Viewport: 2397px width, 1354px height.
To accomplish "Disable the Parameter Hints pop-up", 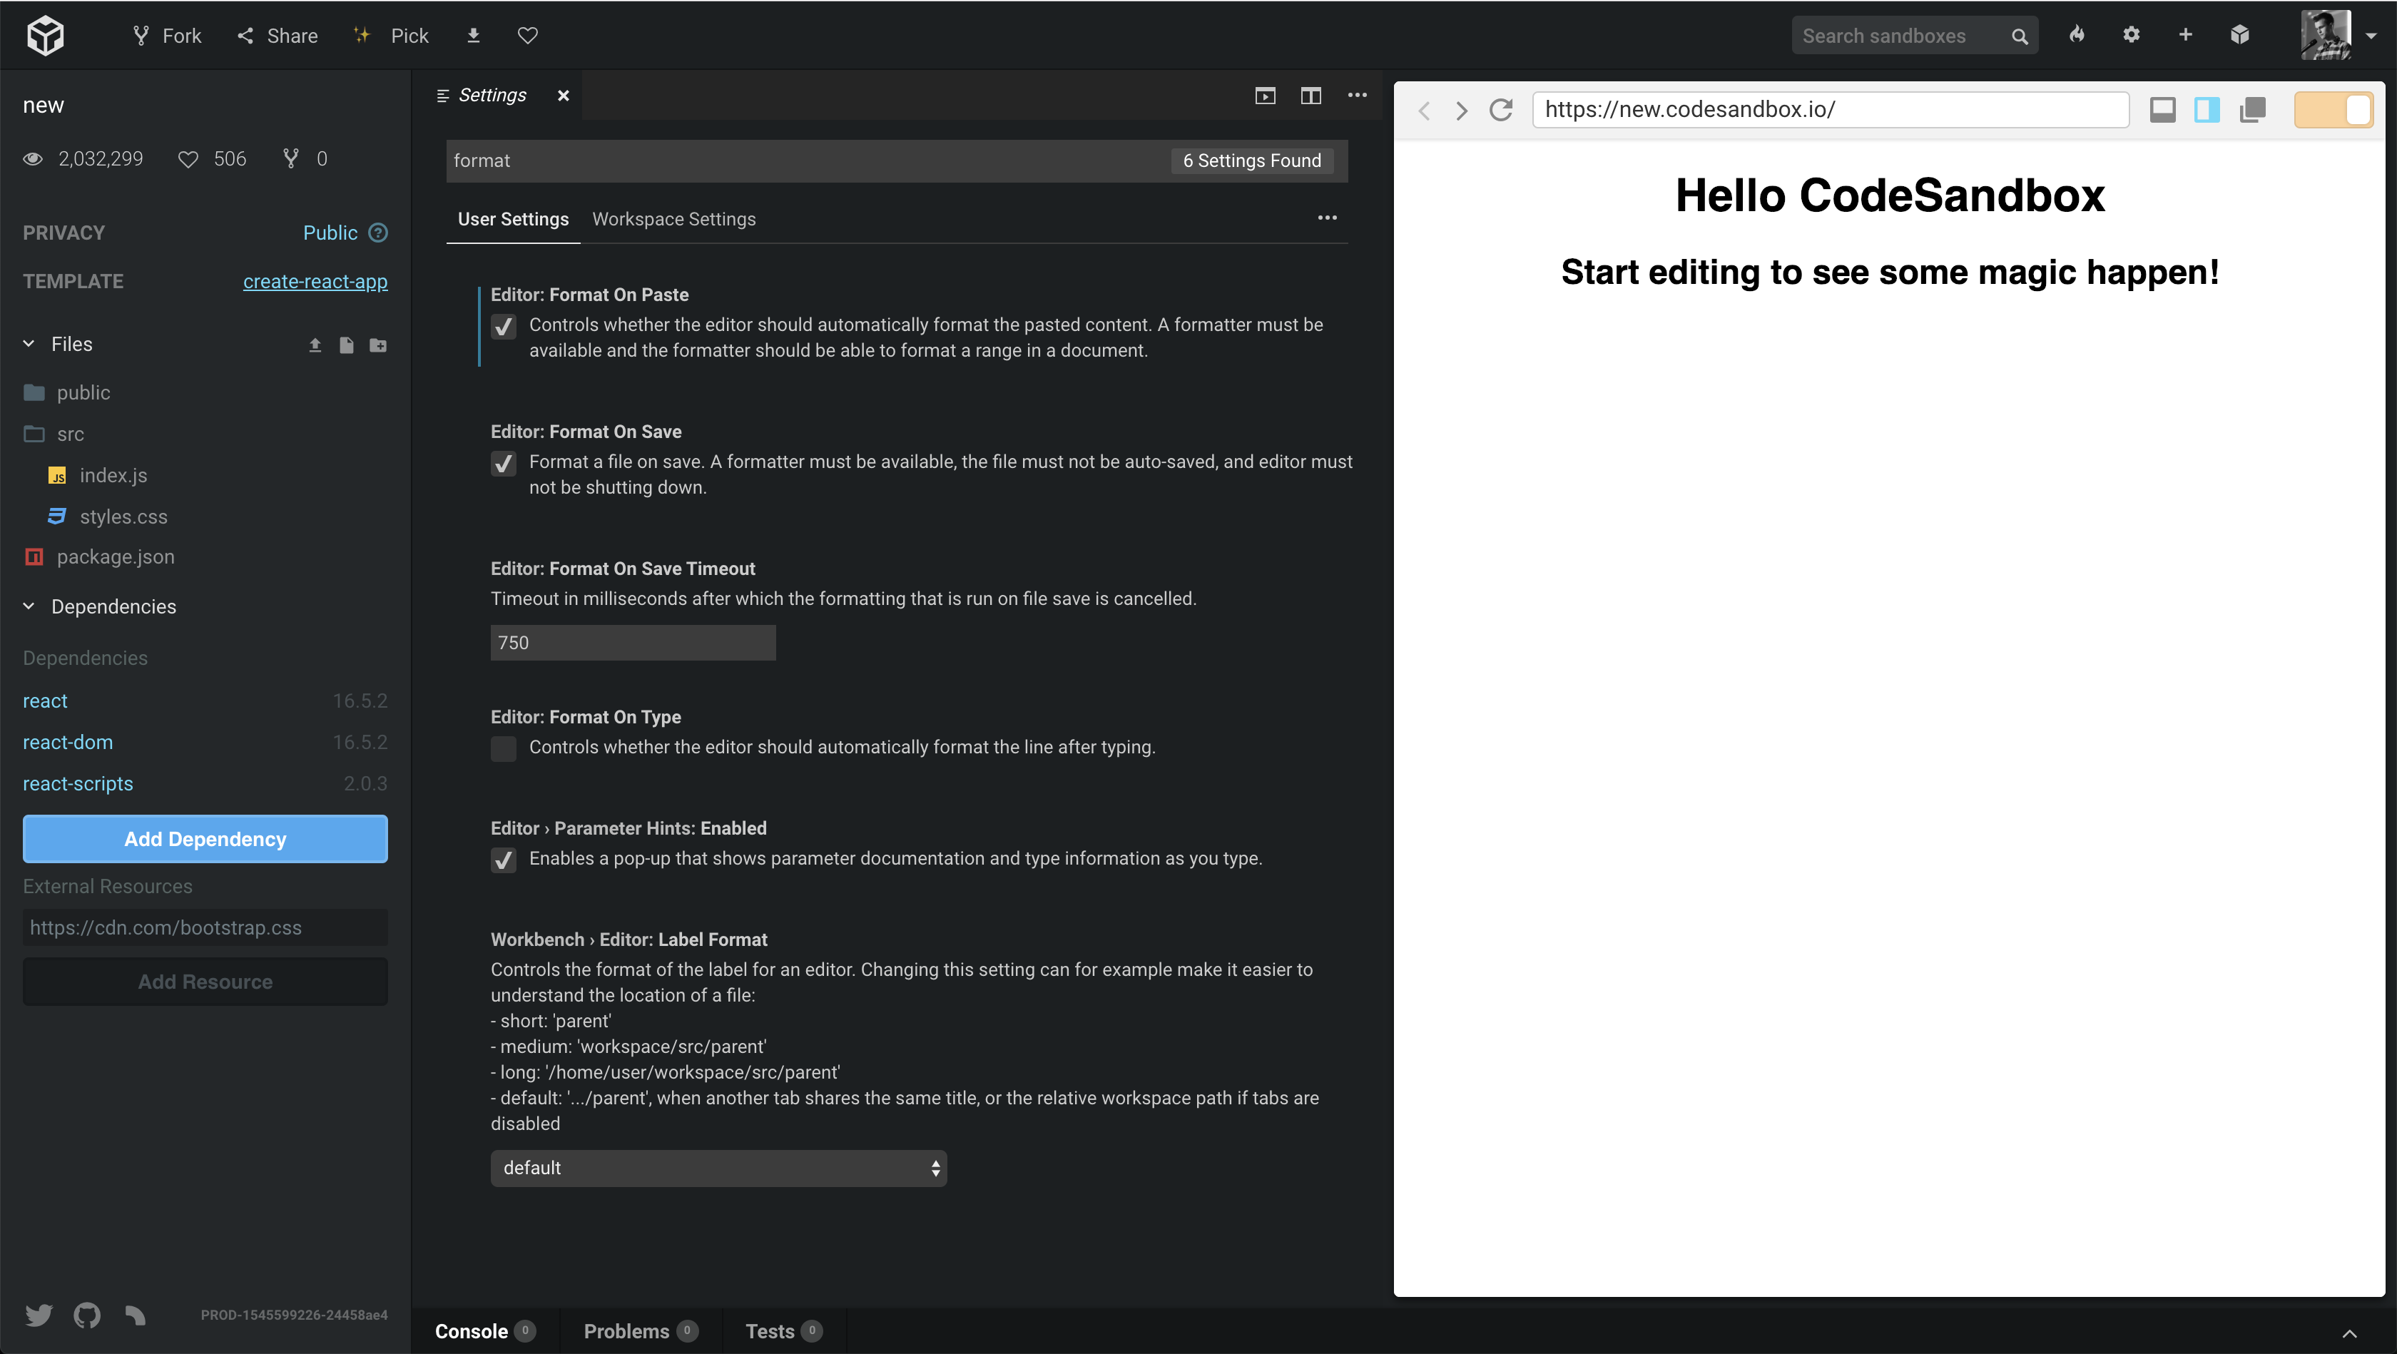I will pos(502,860).
